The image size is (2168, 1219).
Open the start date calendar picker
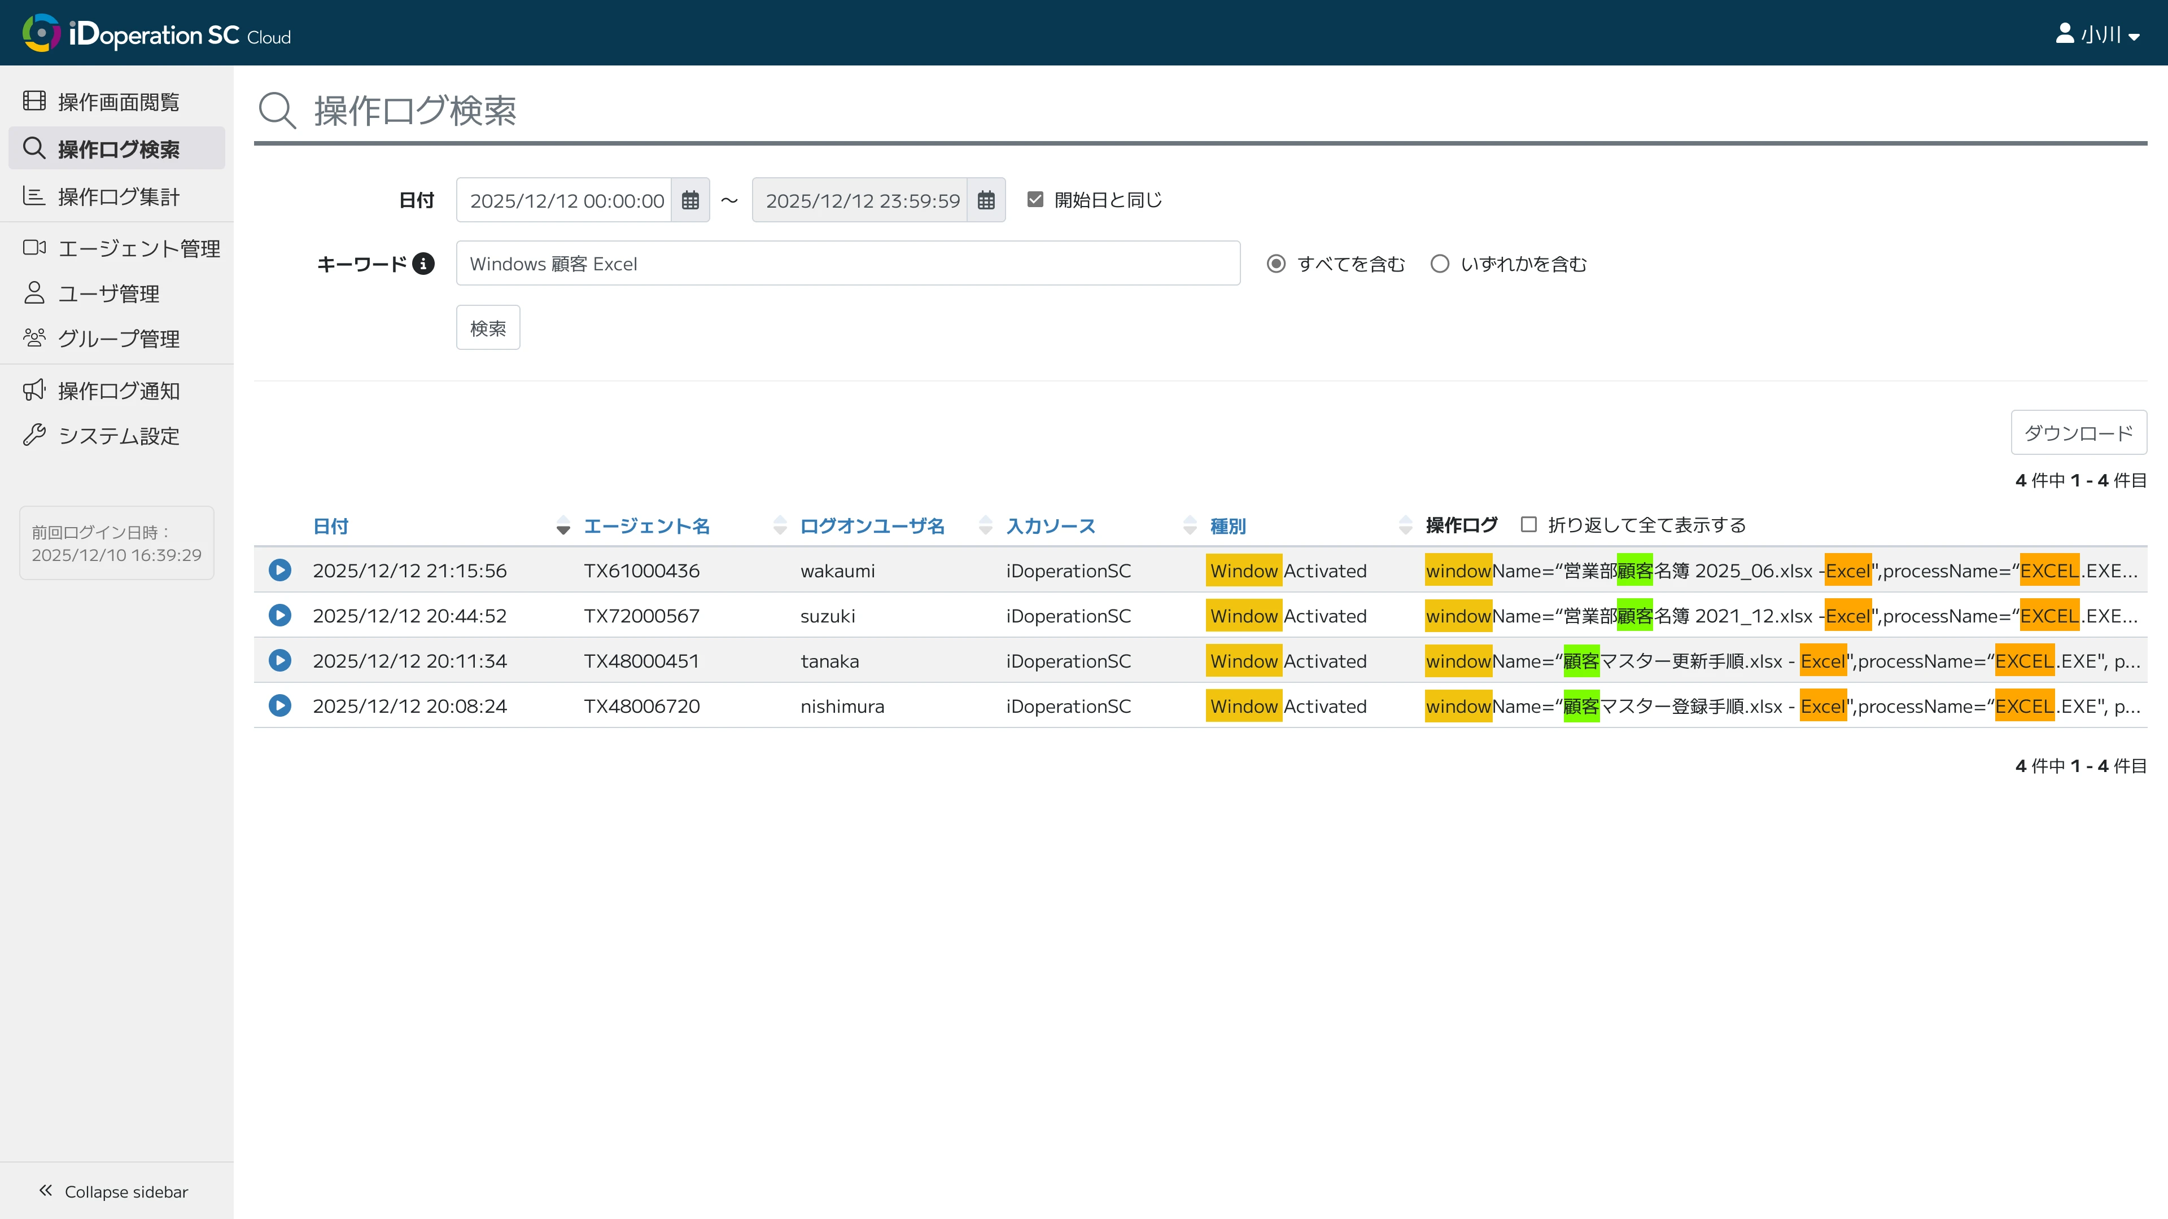point(690,200)
